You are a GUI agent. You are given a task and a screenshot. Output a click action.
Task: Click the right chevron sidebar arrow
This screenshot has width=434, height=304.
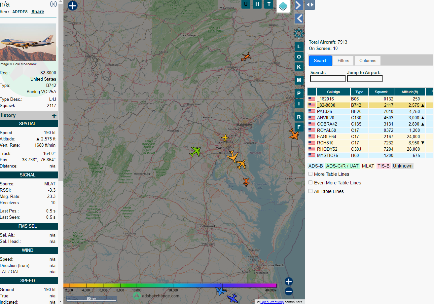pyautogui.click(x=299, y=5)
